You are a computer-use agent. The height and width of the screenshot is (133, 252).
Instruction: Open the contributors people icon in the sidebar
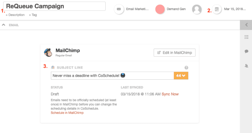pyautogui.click(x=246, y=65)
